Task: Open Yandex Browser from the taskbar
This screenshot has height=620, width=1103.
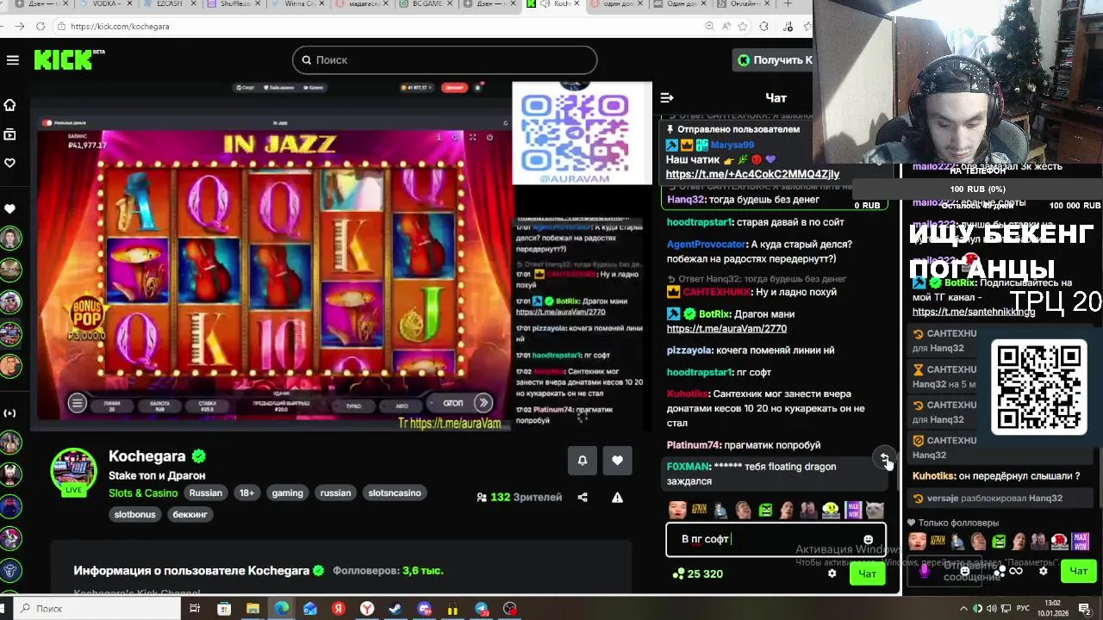Action: pos(367,609)
